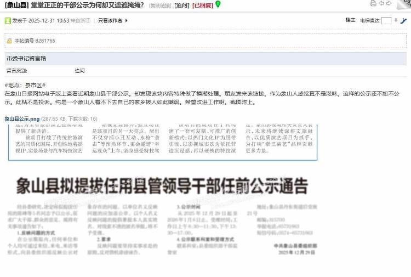Image resolution: width=411 pixels, height=277 pixels.
Task: Download the 象山县公示.png attachment
Action: [22, 118]
